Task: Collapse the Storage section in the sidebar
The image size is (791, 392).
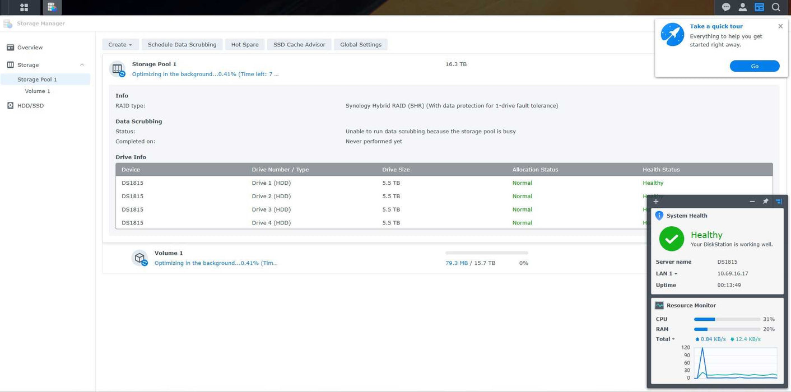Action: click(x=82, y=64)
